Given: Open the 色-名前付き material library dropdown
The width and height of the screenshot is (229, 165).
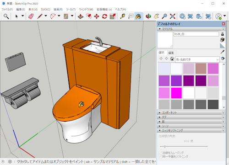Looking at the screenshot, I should tap(197, 59).
